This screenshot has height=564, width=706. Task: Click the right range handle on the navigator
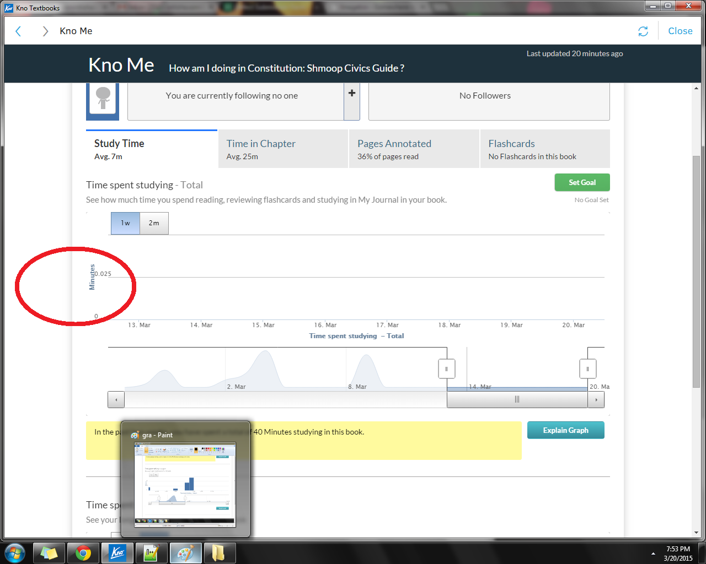coord(588,369)
